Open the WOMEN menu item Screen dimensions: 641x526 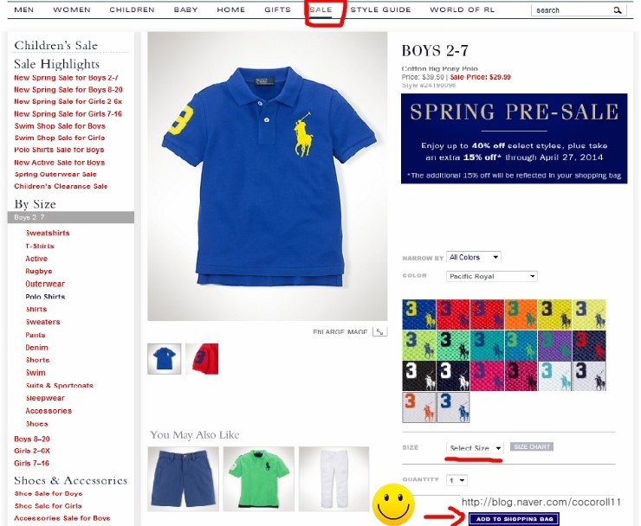click(x=72, y=10)
